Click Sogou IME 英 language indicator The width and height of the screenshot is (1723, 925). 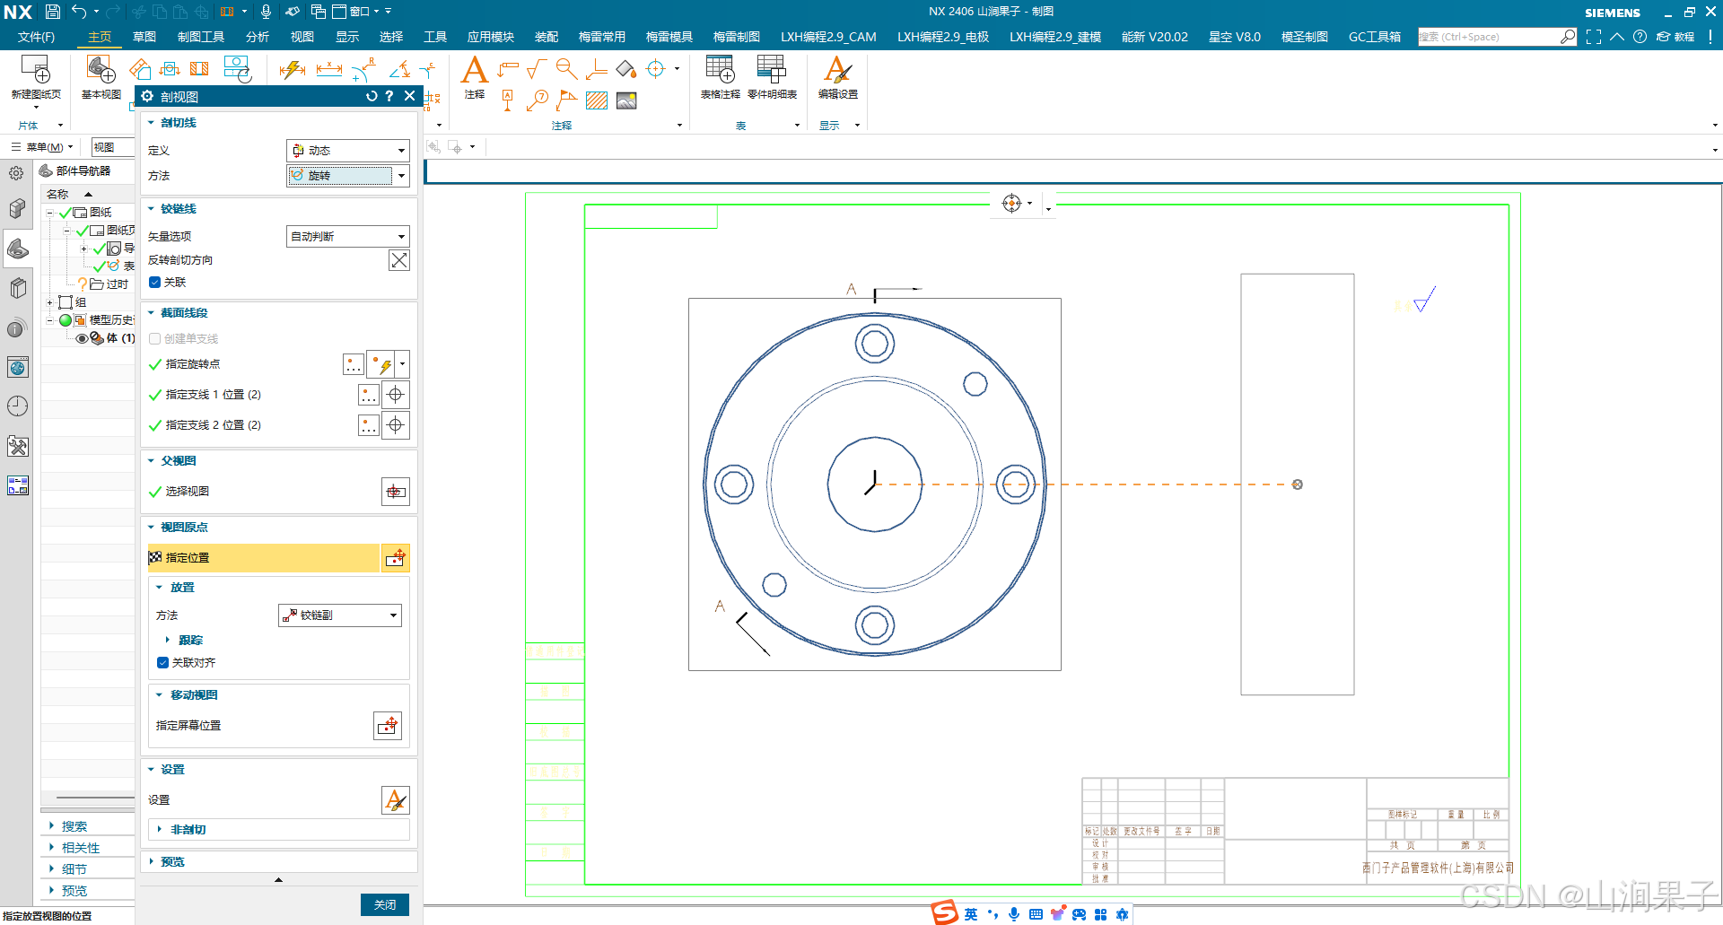click(x=971, y=914)
